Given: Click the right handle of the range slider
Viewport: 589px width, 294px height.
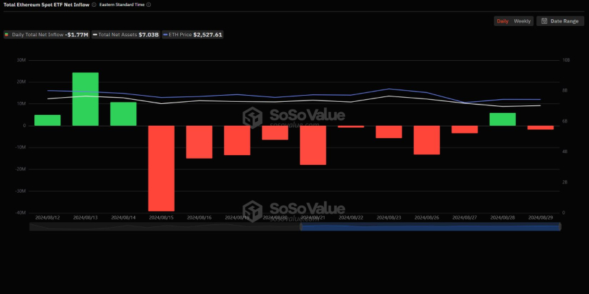Looking at the screenshot, I should [x=560, y=227].
